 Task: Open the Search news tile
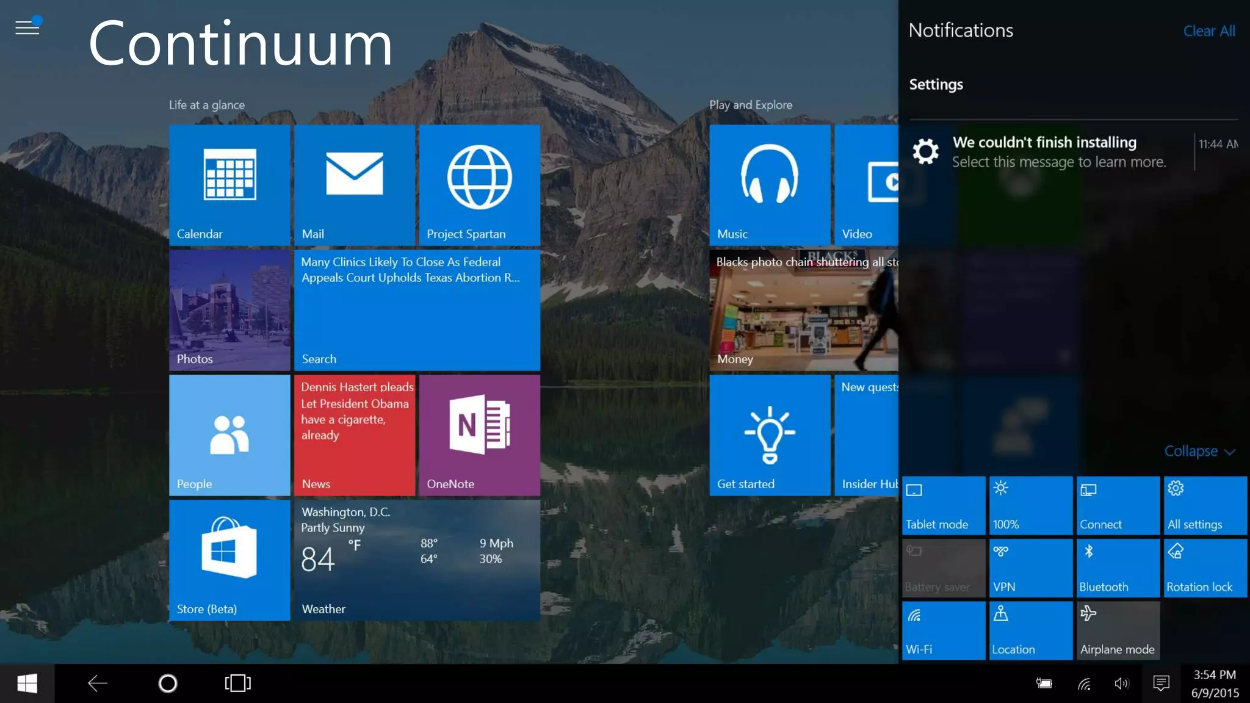click(417, 310)
